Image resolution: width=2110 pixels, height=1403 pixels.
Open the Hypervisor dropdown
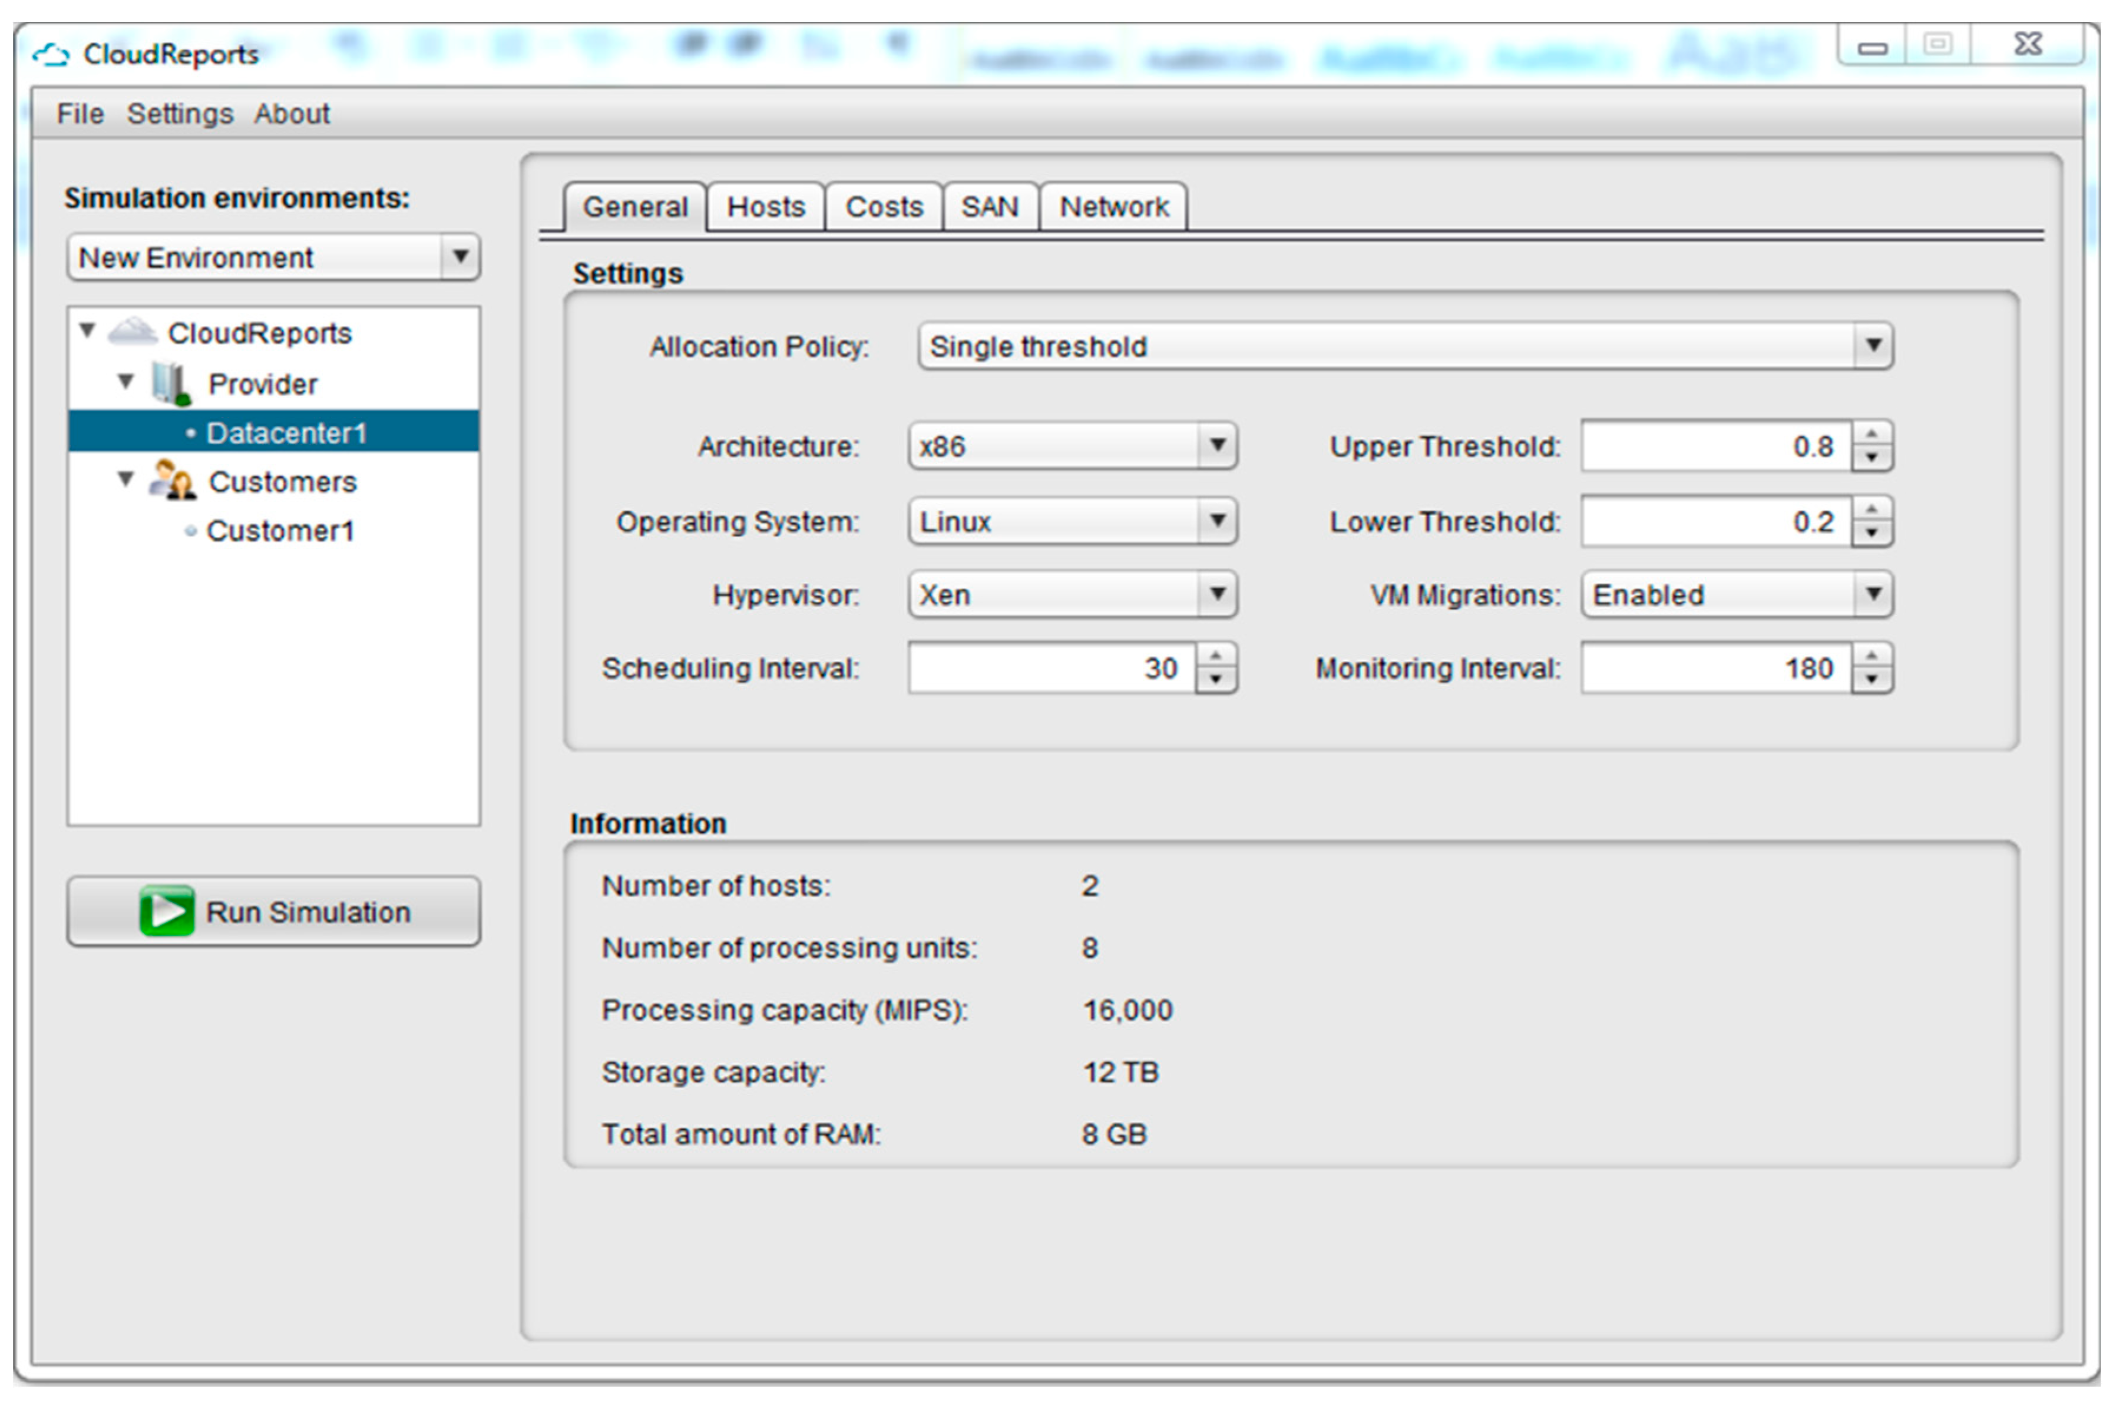(x=1217, y=594)
